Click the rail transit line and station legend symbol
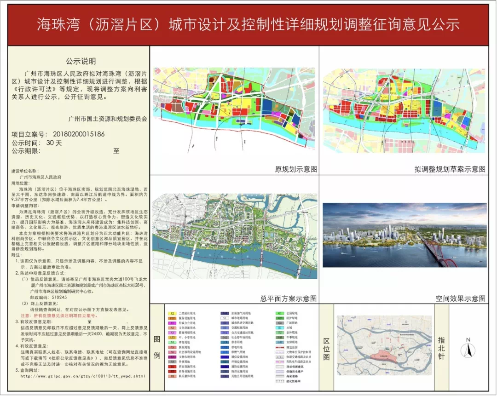 coord(279,357)
